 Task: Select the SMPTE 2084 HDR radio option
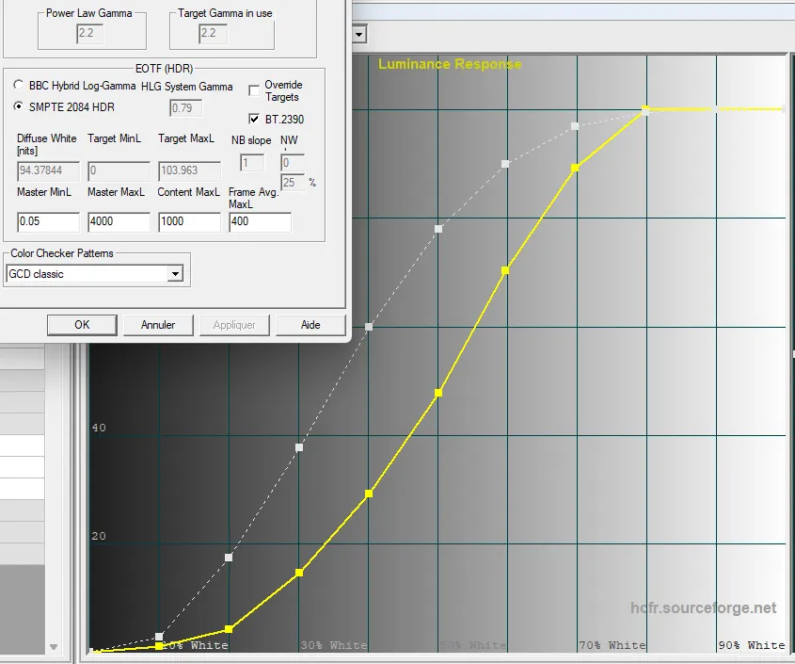(x=18, y=106)
